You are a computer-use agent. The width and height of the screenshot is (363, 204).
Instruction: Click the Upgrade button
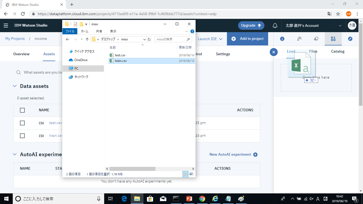click(251, 25)
